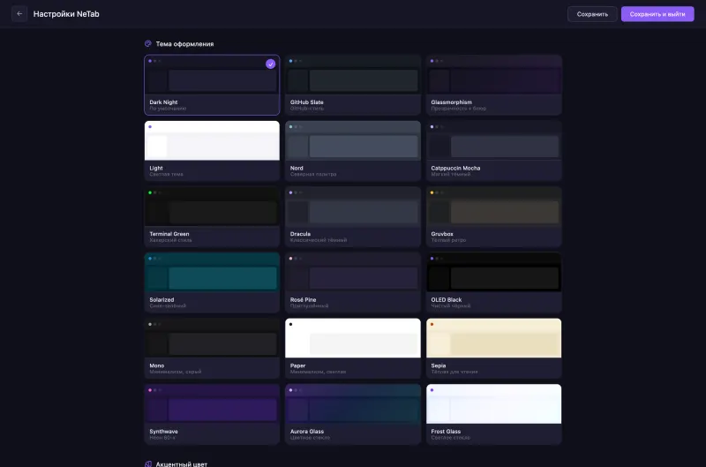
Task: Select the Dark Night theme card
Action: [212, 85]
